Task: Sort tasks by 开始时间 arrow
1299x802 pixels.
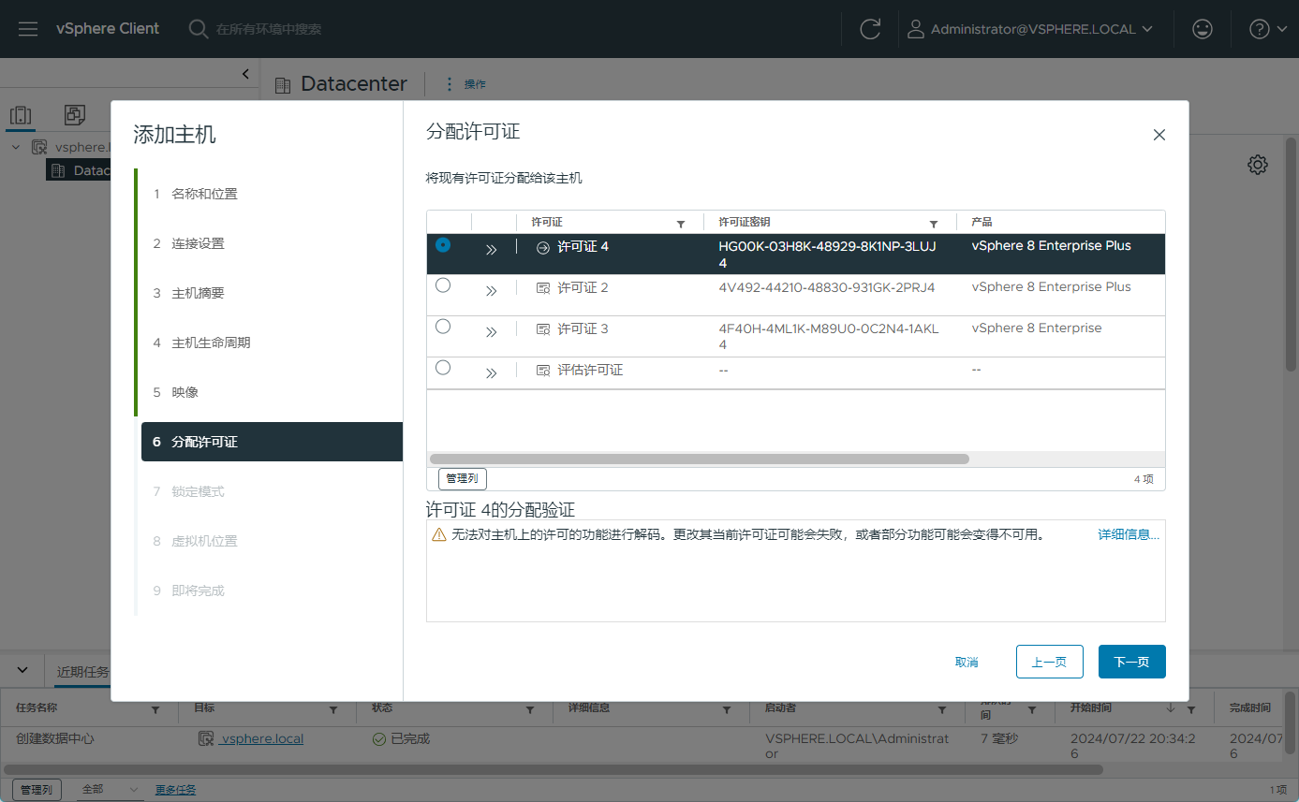Action: pos(1171,708)
